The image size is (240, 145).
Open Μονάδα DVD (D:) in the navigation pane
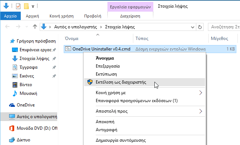[x=37, y=128]
